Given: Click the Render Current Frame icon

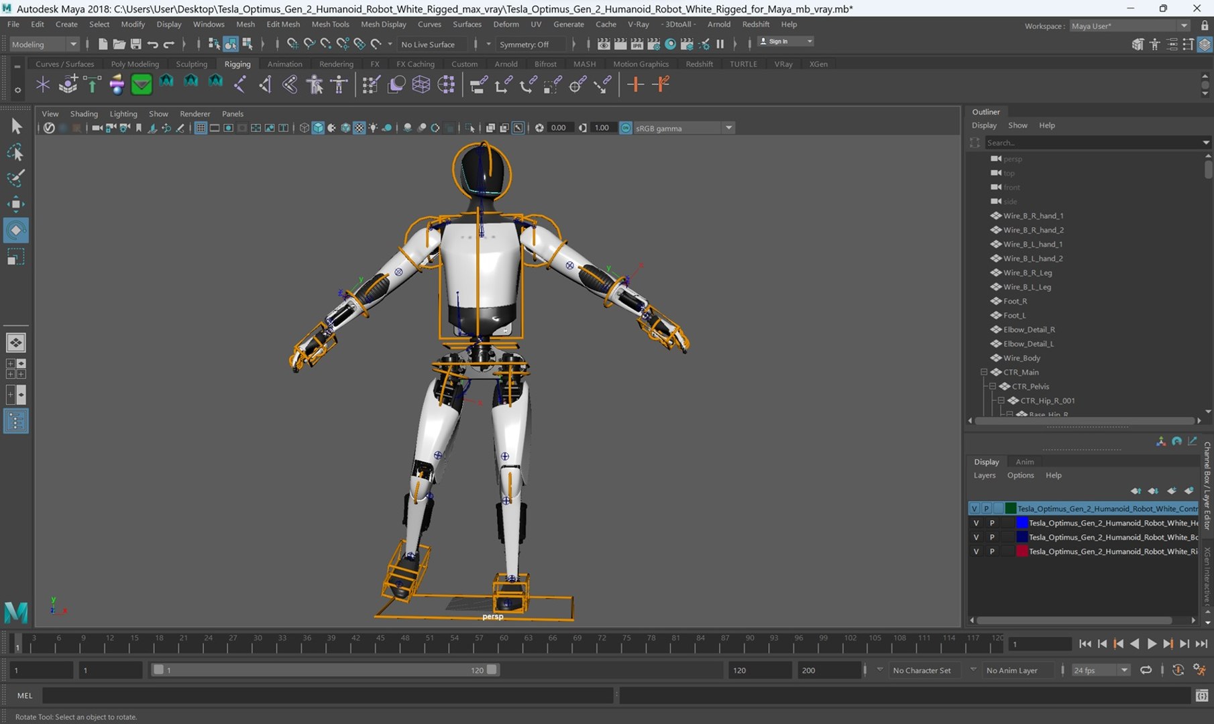Looking at the screenshot, I should point(620,44).
